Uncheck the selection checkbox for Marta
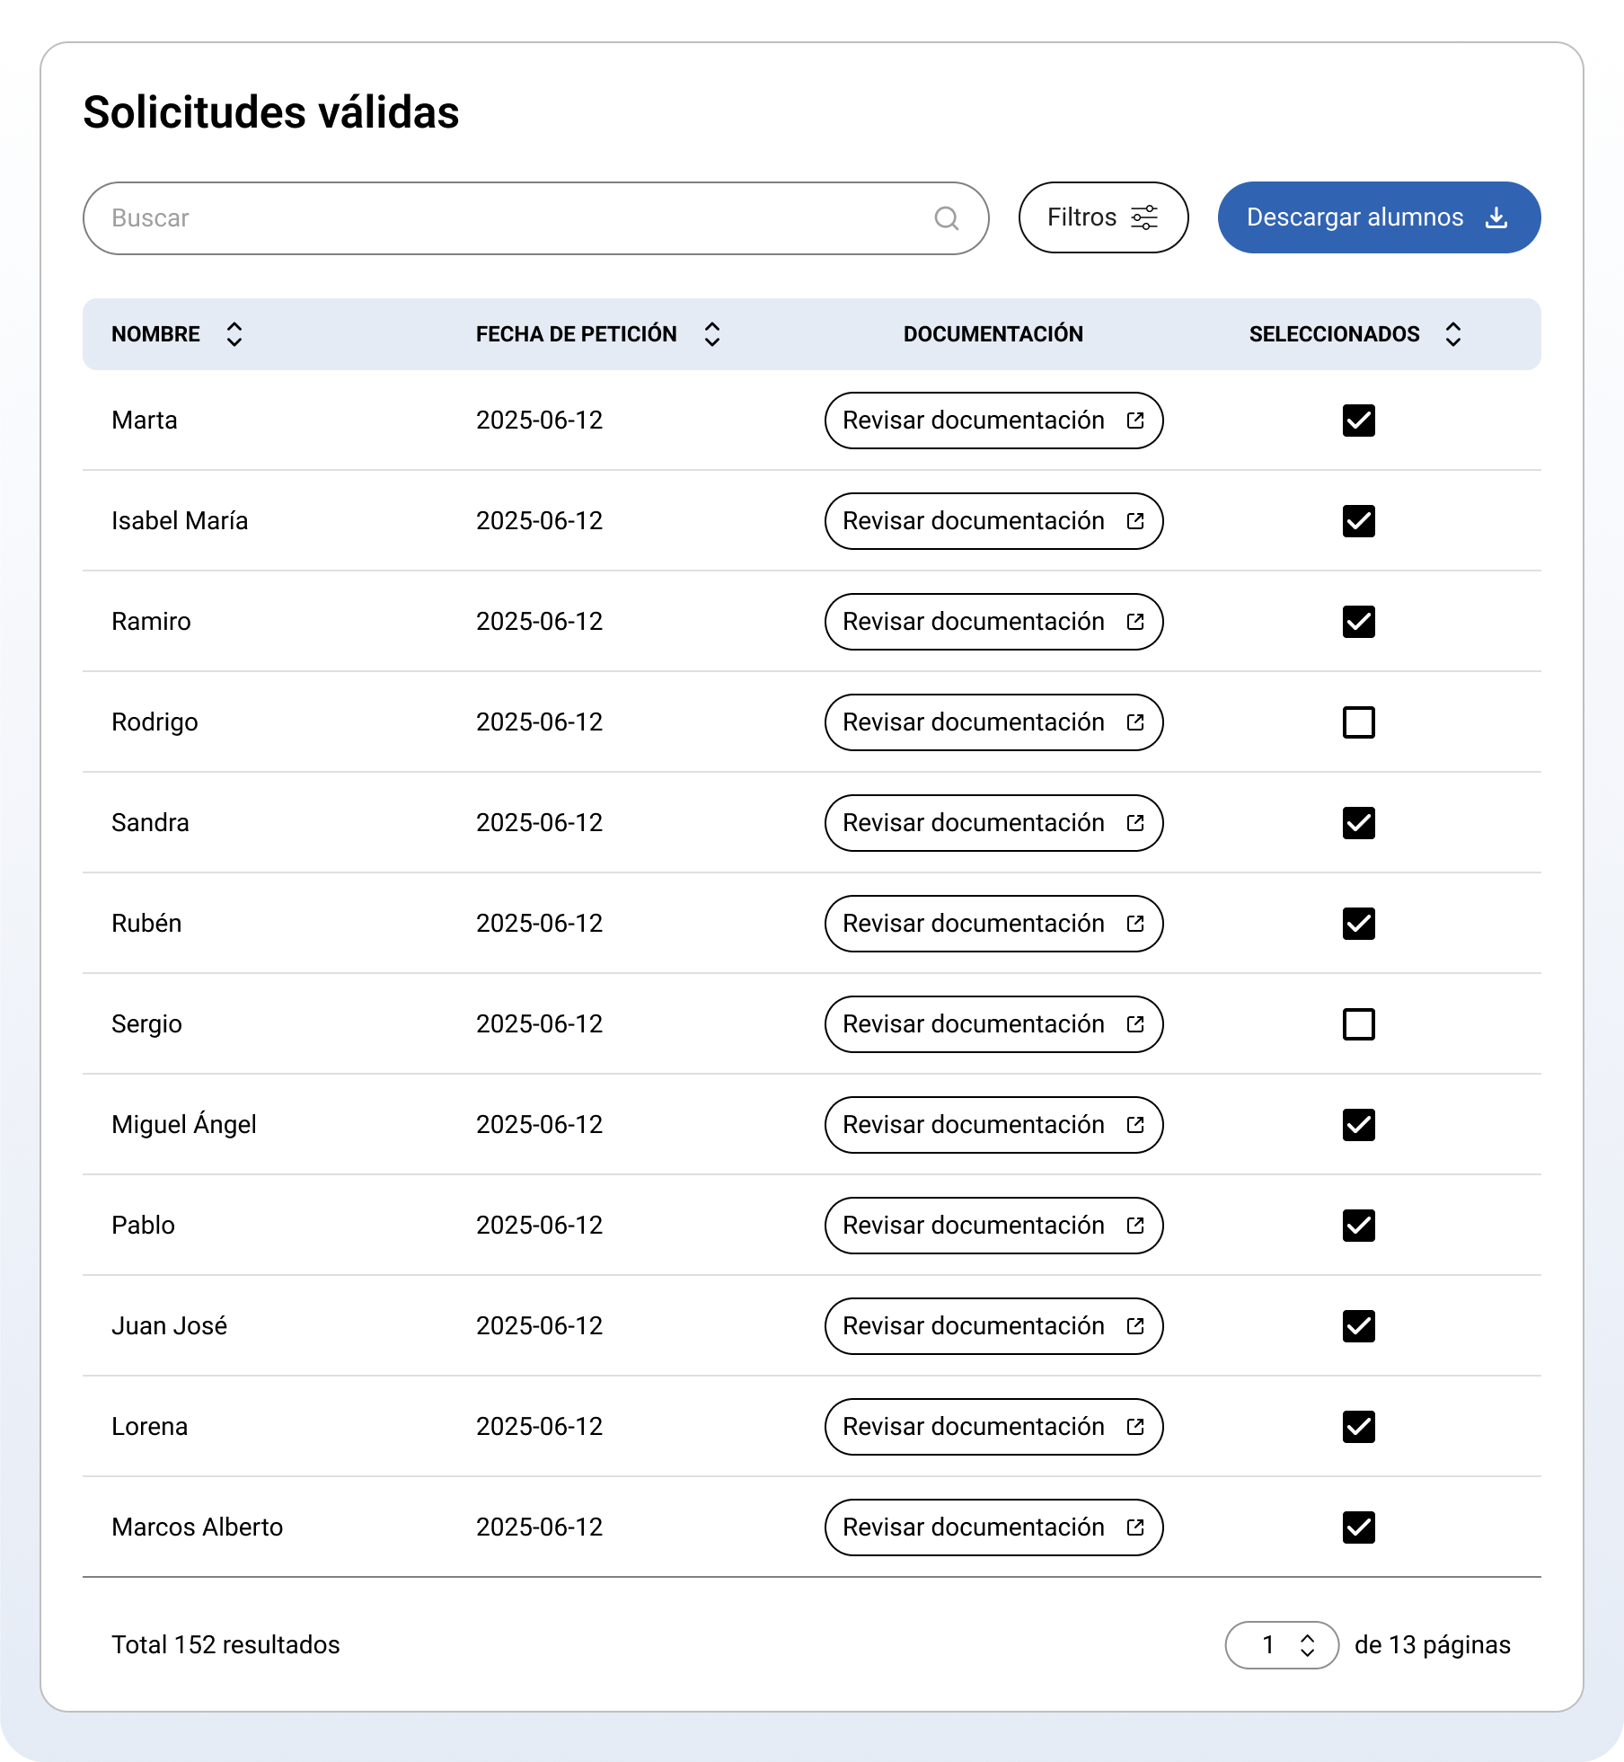1624x1762 pixels. 1358,421
